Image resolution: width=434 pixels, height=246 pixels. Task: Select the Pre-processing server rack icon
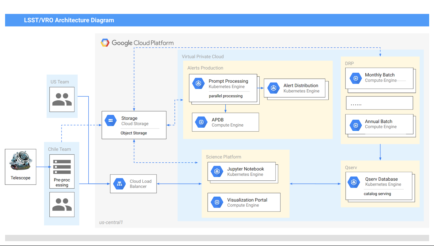[x=62, y=167]
